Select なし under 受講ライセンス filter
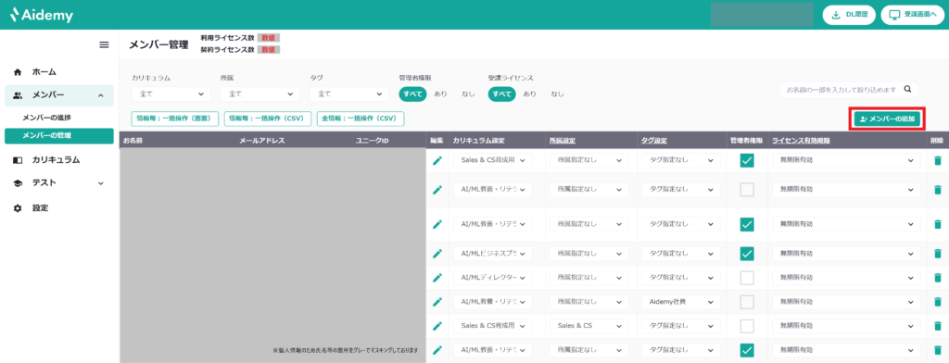Viewport: 949px width, 363px height. coord(557,94)
